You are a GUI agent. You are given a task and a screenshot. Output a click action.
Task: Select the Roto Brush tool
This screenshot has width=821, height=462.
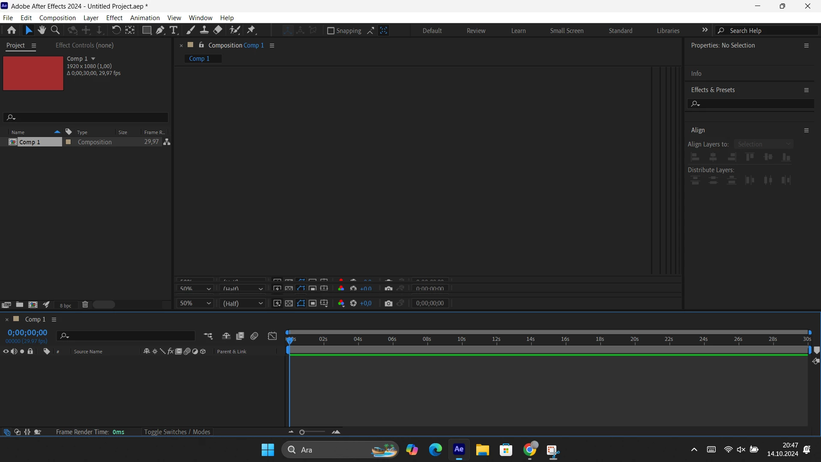235,30
